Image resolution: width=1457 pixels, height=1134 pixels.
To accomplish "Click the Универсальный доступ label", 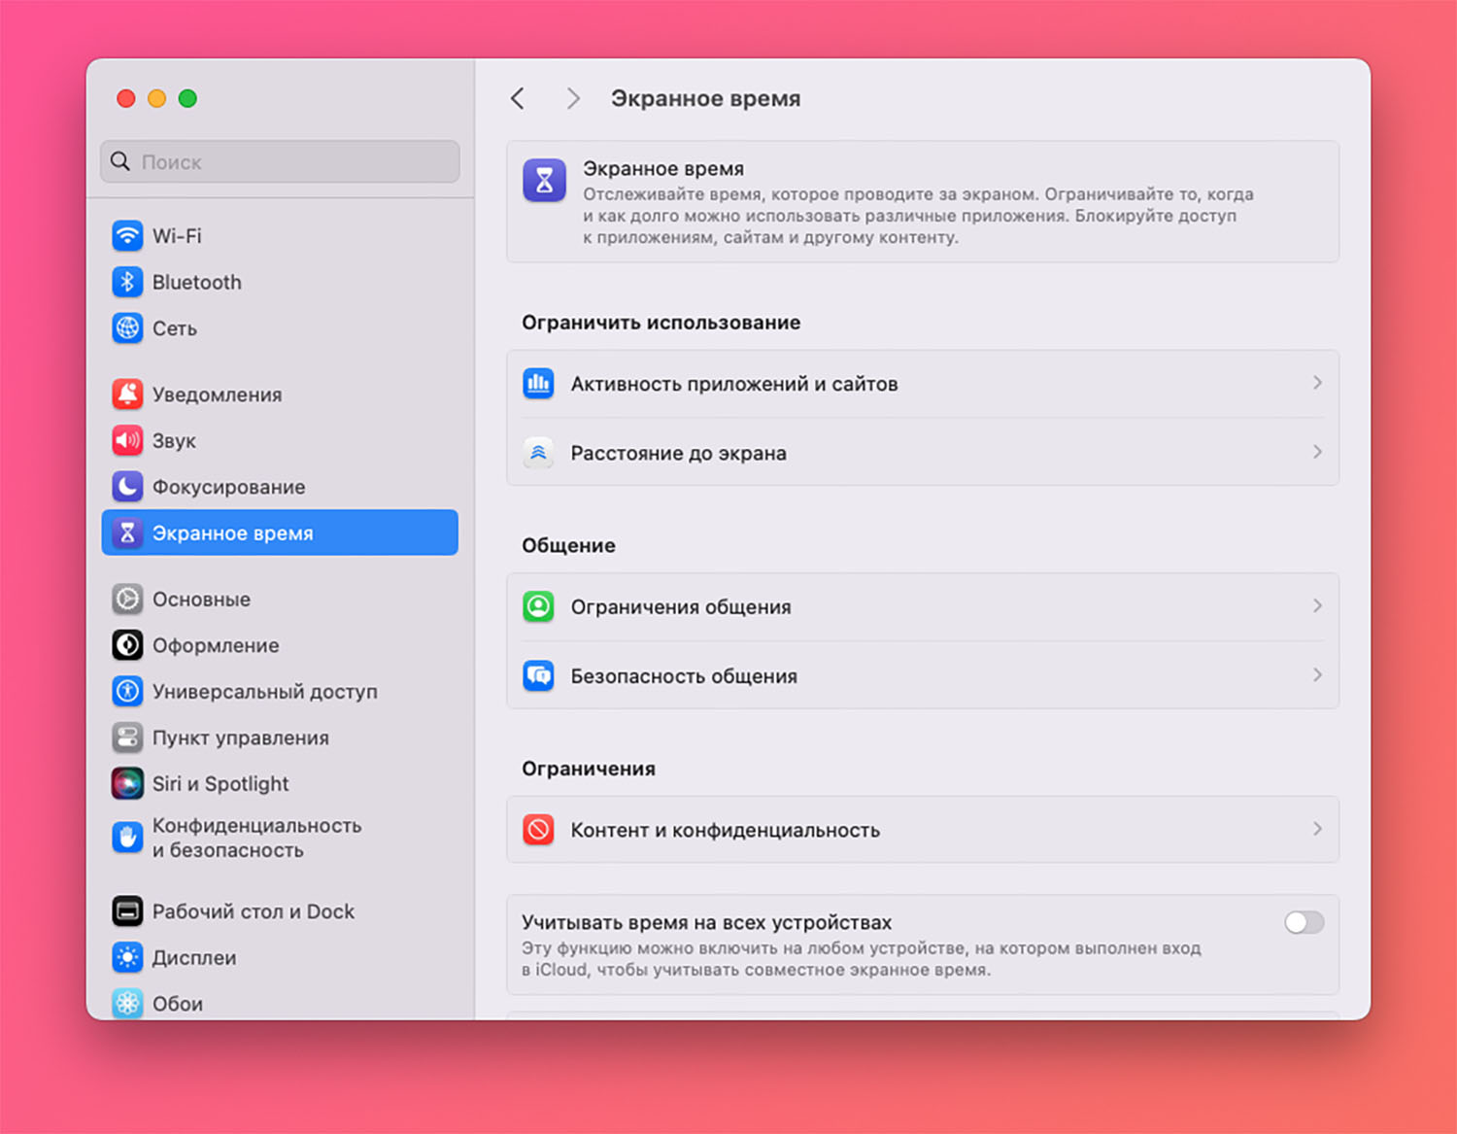I will (x=265, y=692).
